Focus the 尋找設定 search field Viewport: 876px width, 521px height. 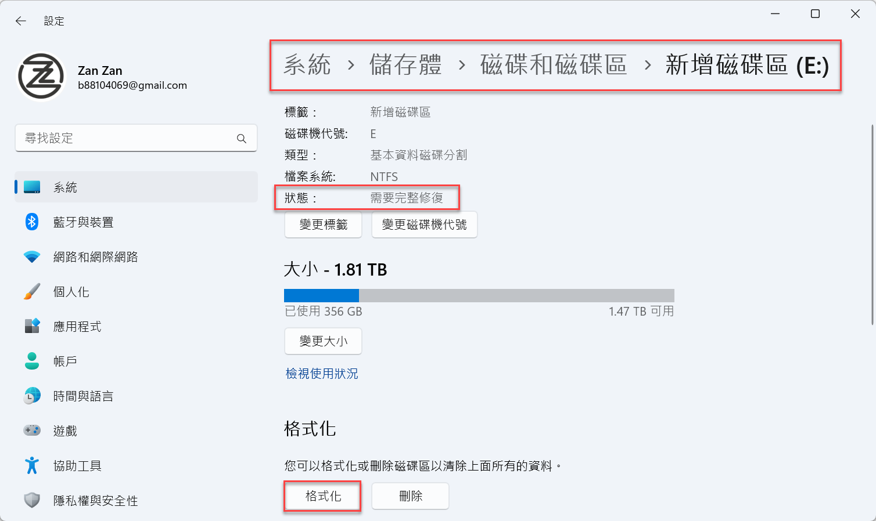136,138
